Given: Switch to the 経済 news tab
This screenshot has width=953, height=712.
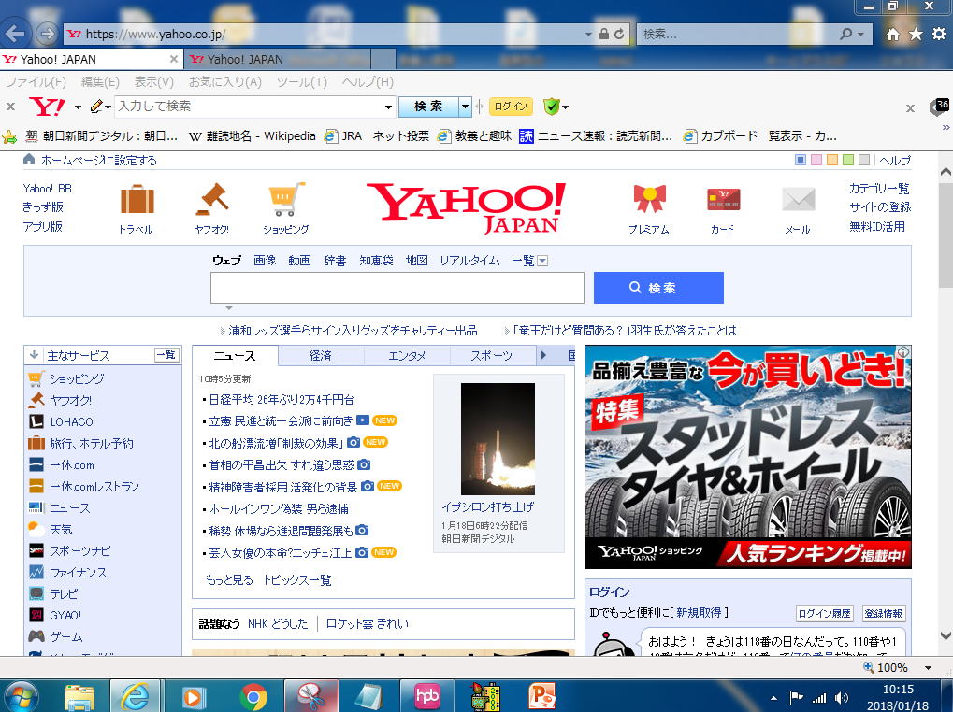Looking at the screenshot, I should pos(321,356).
